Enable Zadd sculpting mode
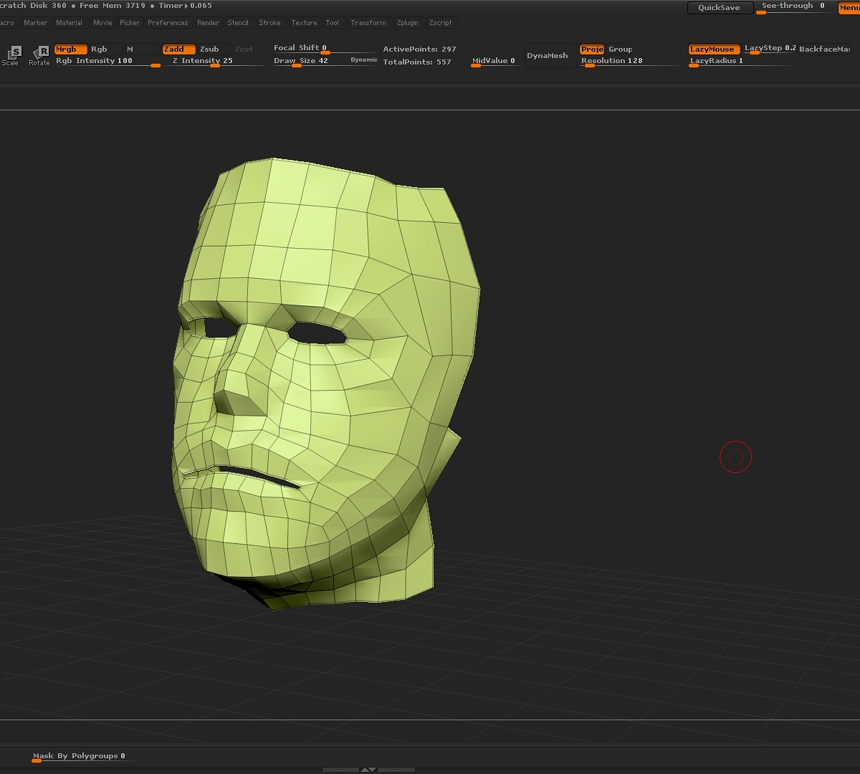The height and width of the screenshot is (774, 860). 178,49
